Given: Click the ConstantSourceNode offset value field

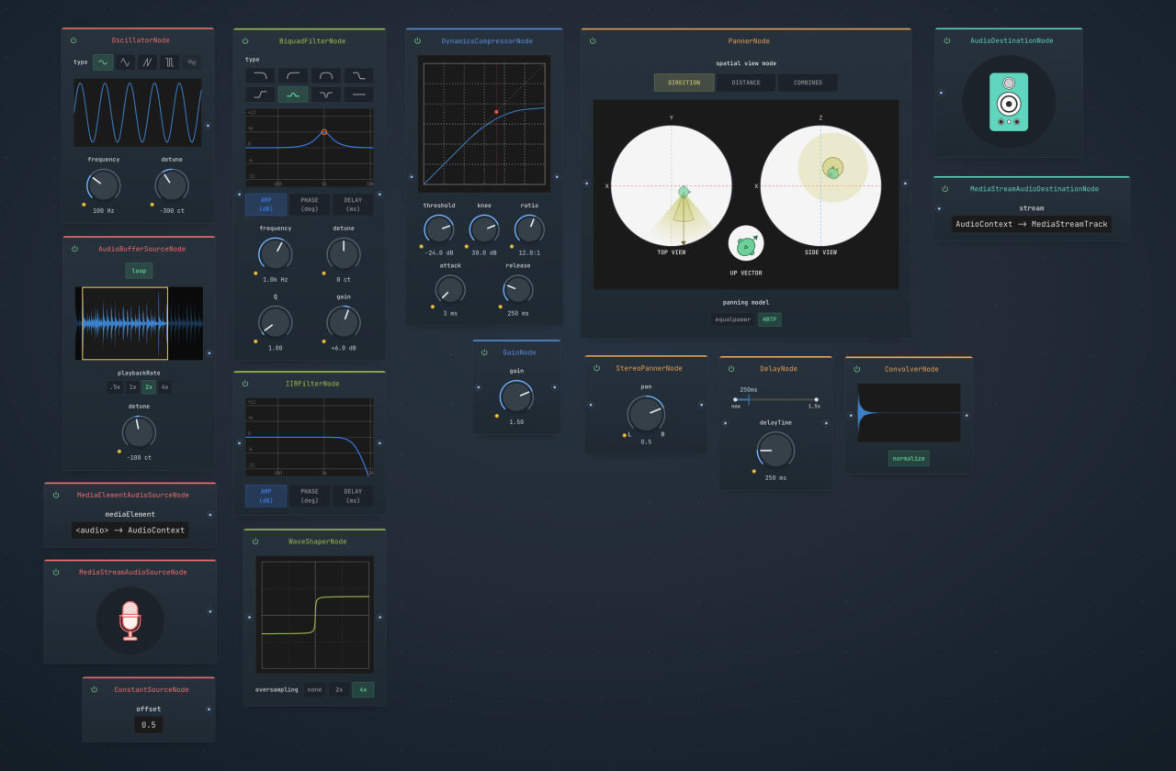Looking at the screenshot, I should point(149,725).
